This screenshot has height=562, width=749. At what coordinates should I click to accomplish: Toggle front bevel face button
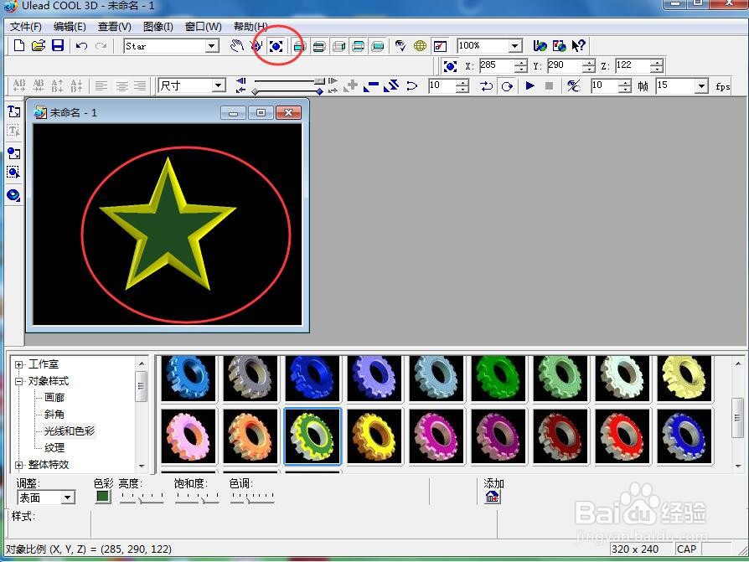click(x=319, y=46)
